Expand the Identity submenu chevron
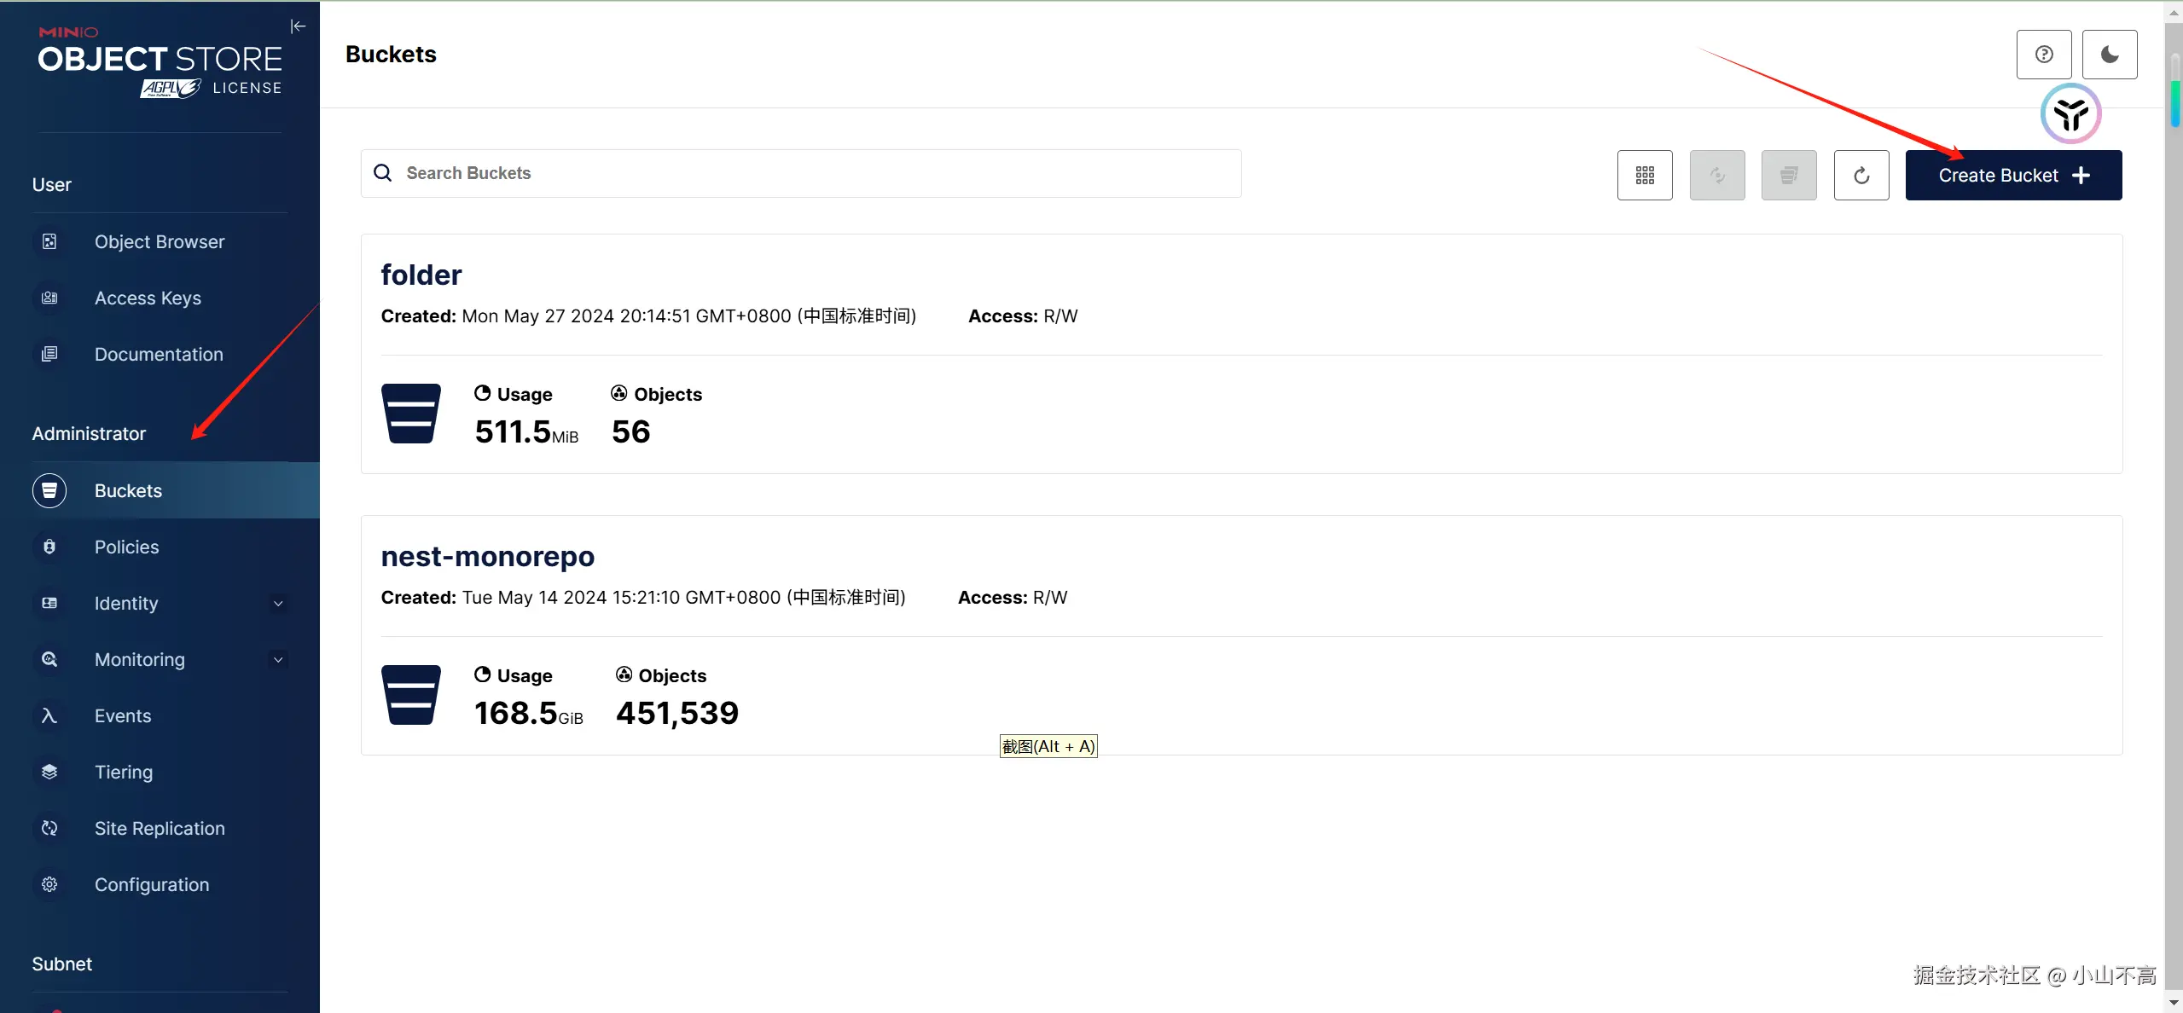2183x1013 pixels. pyautogui.click(x=278, y=604)
